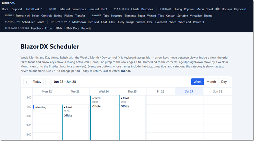Switch to Week view

tap(197, 82)
